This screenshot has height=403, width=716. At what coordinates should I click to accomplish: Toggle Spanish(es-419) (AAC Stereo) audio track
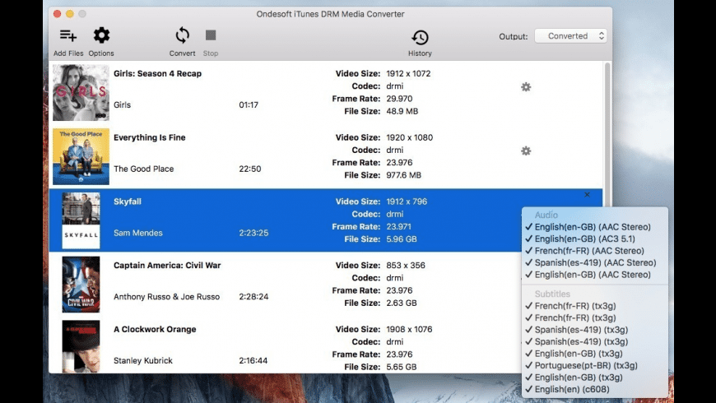pos(594,262)
